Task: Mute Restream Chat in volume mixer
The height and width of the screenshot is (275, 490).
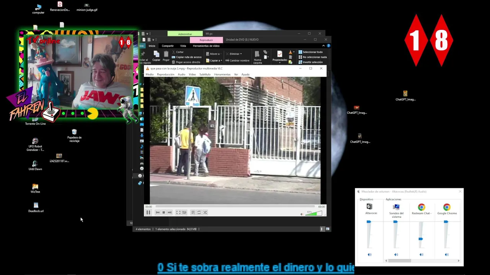Action: [421, 254]
